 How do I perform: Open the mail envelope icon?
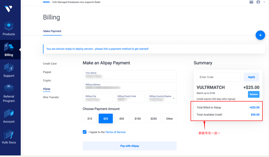[251, 2]
